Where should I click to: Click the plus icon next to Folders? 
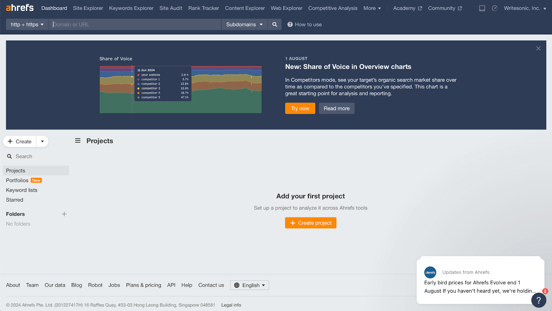coord(64,214)
